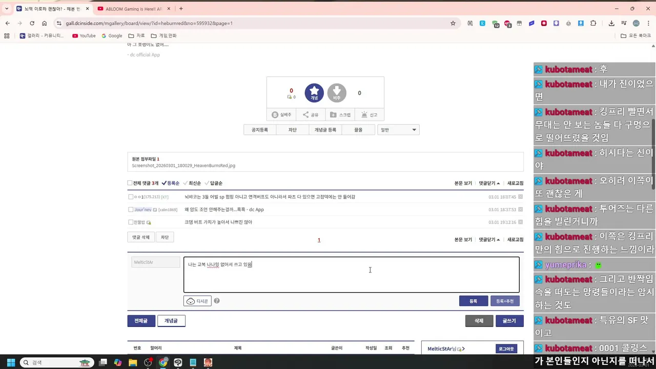
Task: Sort comments by 최신순
Action: [192, 183]
